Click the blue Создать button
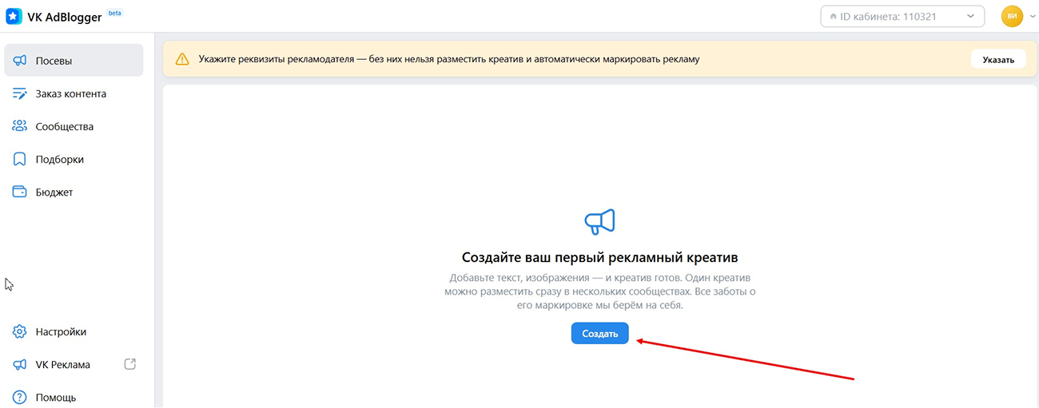 (600, 334)
